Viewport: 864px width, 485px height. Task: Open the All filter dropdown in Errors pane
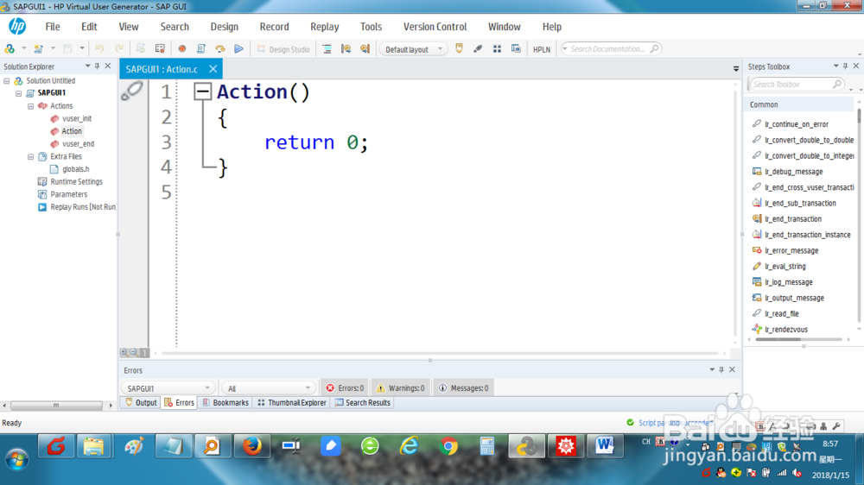click(269, 388)
